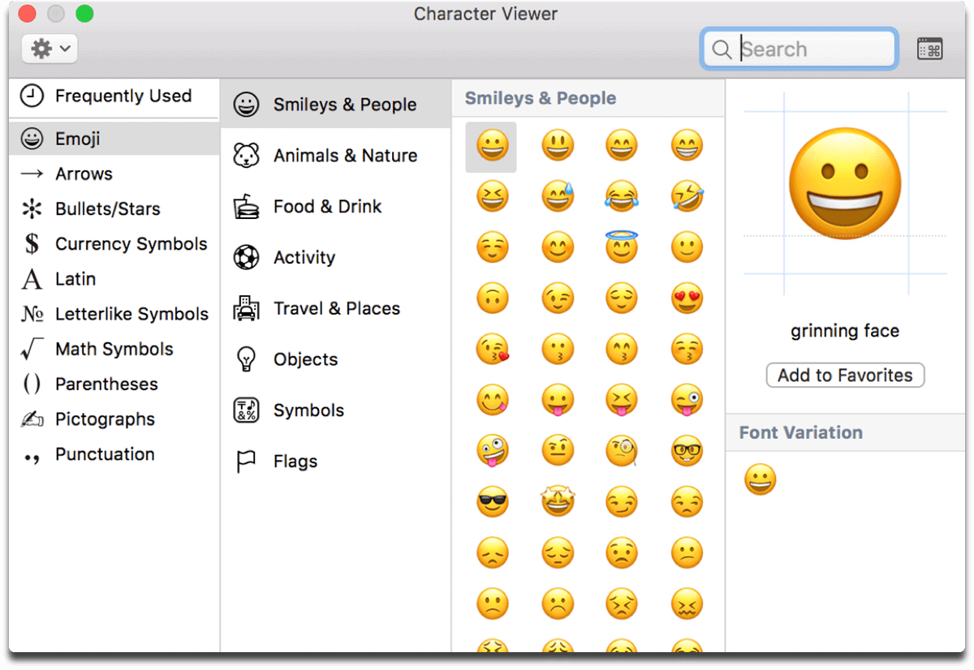The height and width of the screenshot is (670, 974).
Task: Choose the nerd face with glasses emoji
Action: (687, 451)
